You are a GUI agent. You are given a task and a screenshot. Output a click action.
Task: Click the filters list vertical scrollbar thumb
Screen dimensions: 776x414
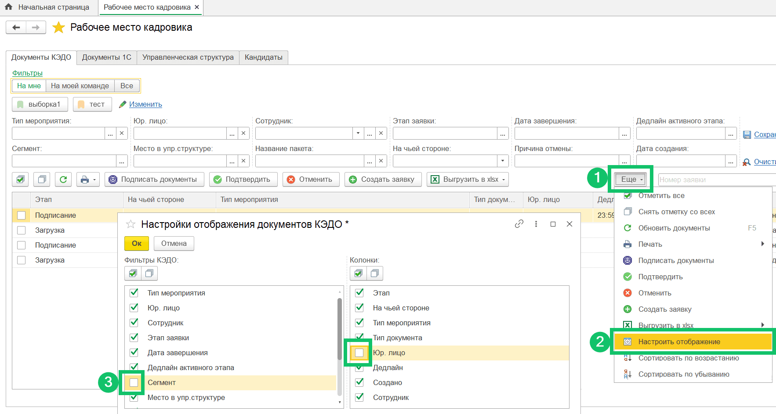340,329
